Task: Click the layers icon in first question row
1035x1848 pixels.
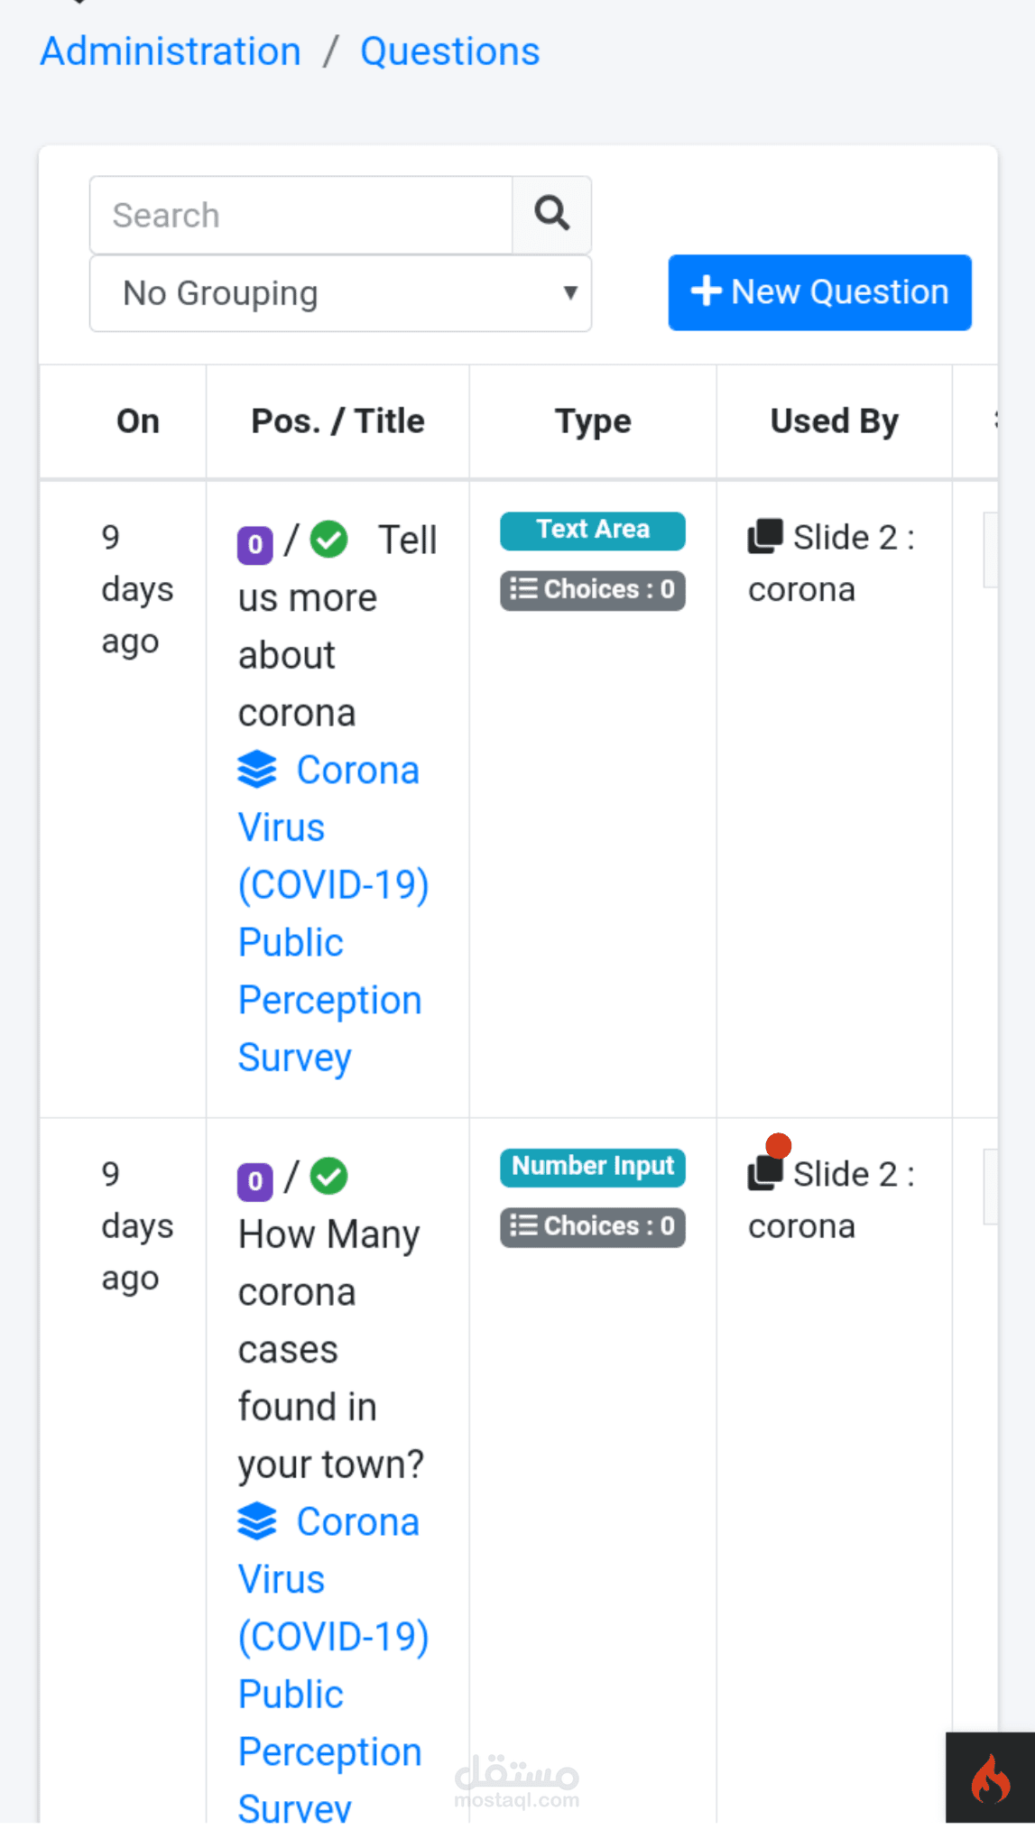Action: click(257, 770)
